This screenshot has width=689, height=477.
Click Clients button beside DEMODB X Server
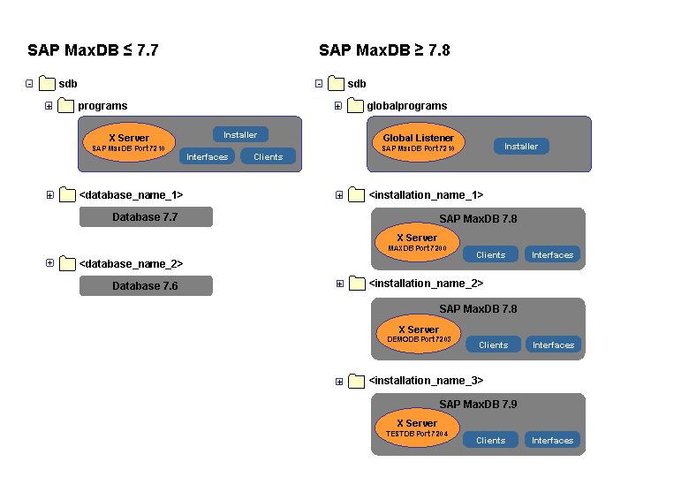[x=494, y=345]
